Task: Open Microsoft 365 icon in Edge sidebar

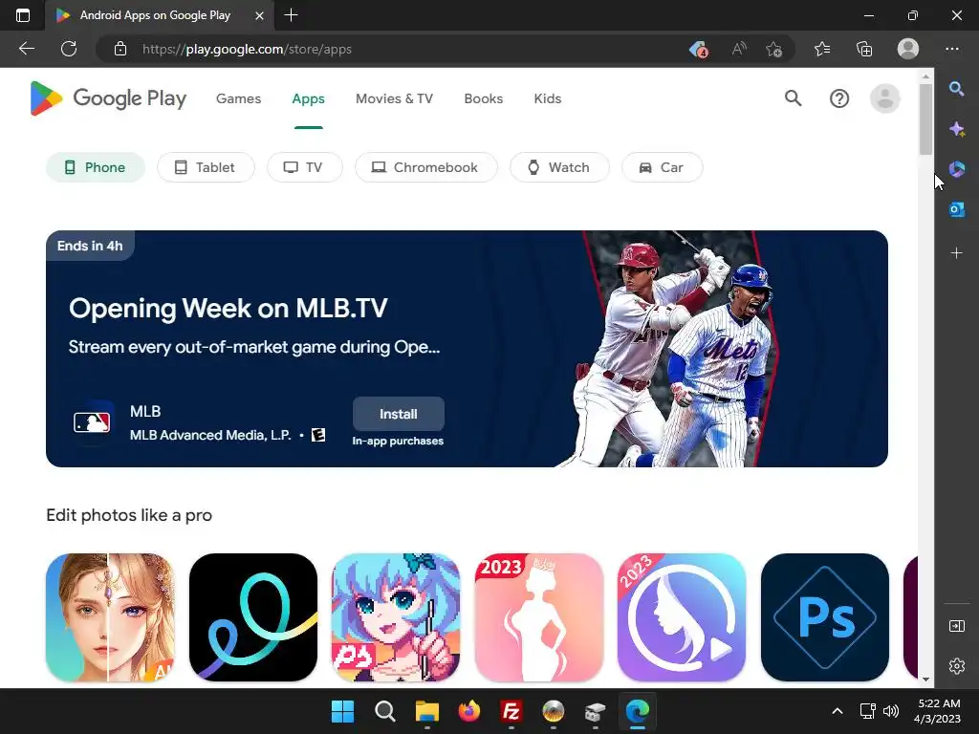Action: coord(956,169)
